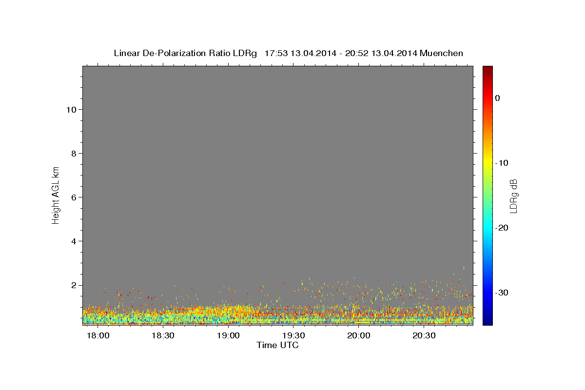585x390 pixels.
Task: Click the height tick label 10
Action: tap(72, 110)
